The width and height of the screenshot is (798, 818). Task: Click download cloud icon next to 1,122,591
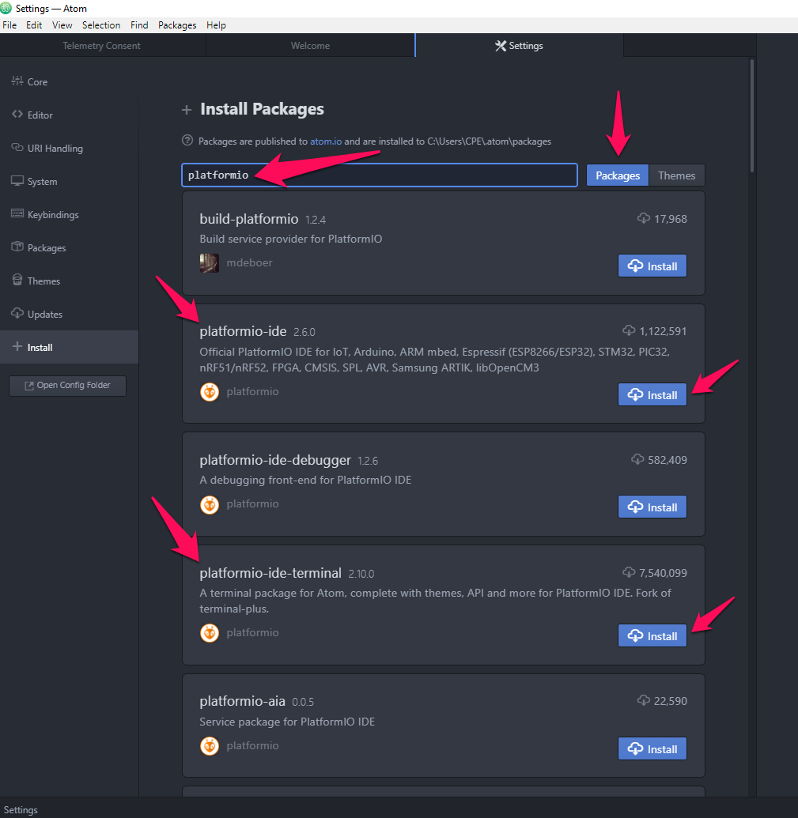pos(629,330)
